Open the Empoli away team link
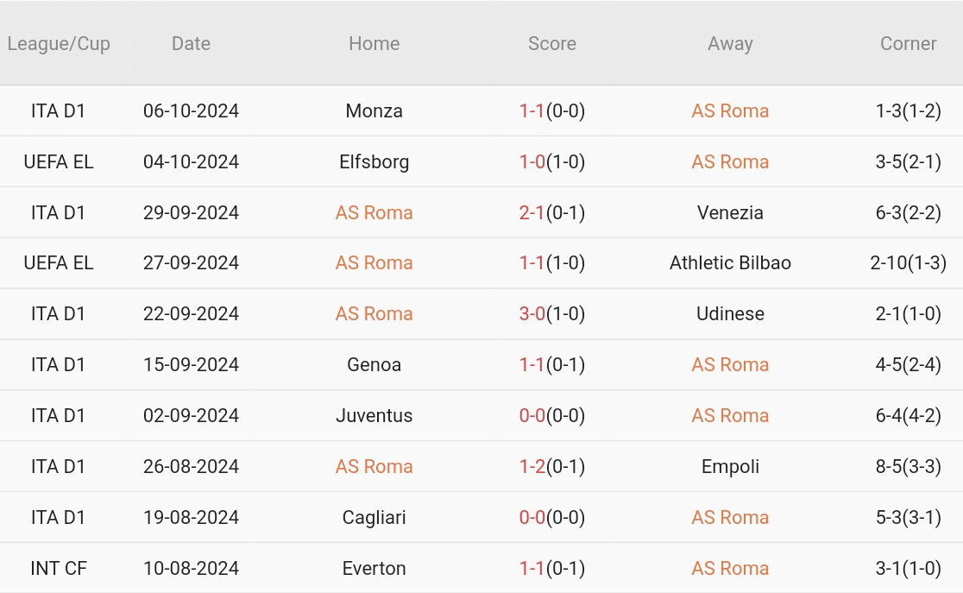The width and height of the screenshot is (963, 593). (x=730, y=467)
